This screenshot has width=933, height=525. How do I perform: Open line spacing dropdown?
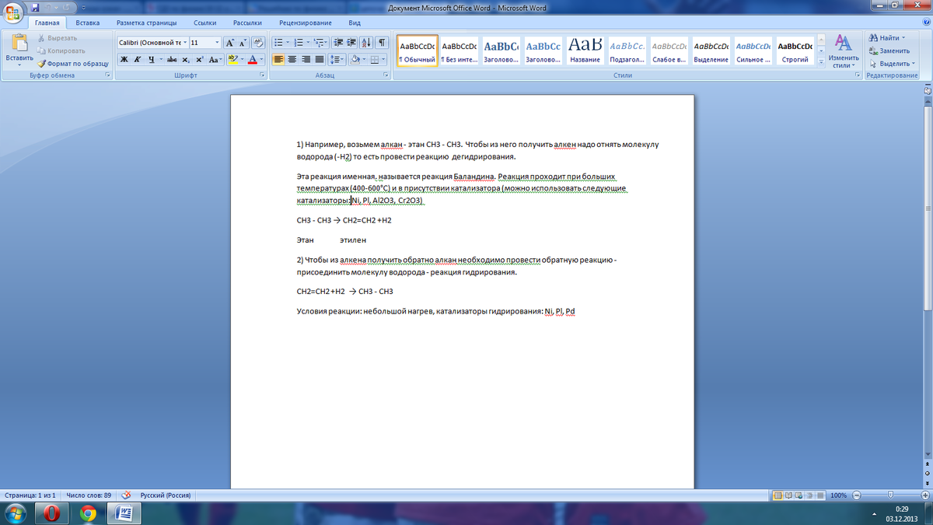[x=337, y=60]
